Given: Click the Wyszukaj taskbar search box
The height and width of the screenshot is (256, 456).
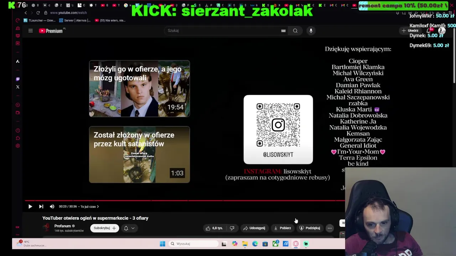Looking at the screenshot, I should [194, 244].
